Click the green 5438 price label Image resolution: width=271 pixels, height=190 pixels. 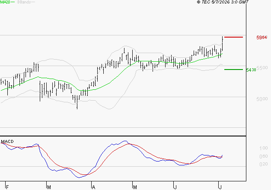pyautogui.click(x=251, y=70)
